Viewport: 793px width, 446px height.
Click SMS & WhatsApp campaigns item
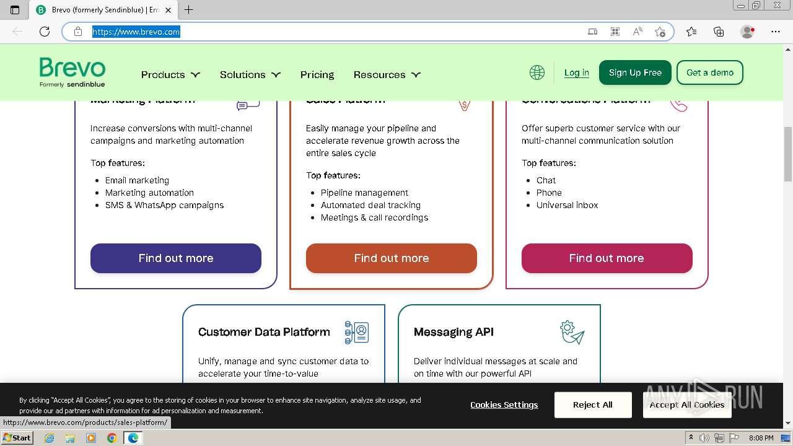(164, 205)
